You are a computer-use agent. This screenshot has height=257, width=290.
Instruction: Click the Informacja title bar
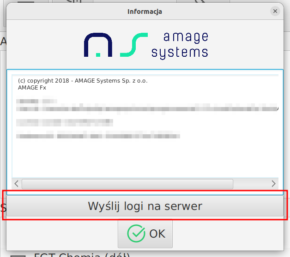coord(145,11)
